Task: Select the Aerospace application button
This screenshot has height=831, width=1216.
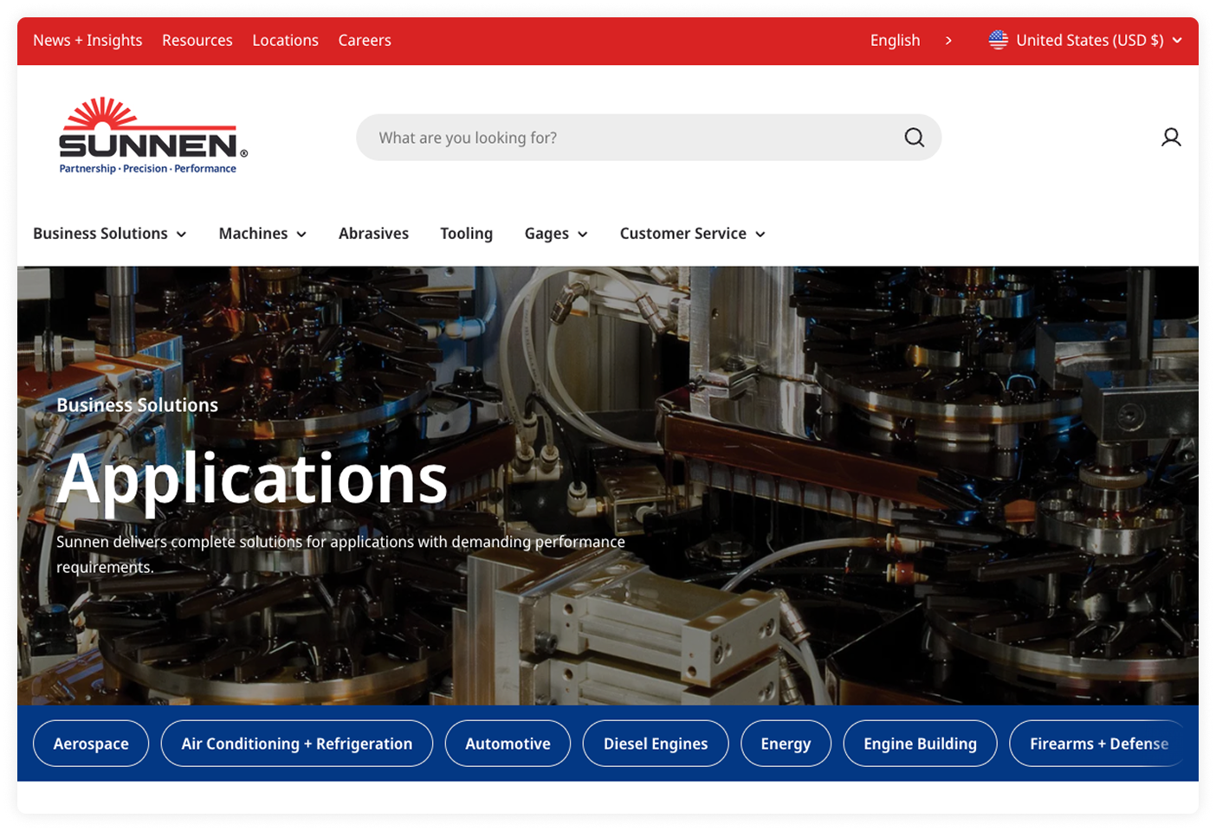Action: pos(91,744)
